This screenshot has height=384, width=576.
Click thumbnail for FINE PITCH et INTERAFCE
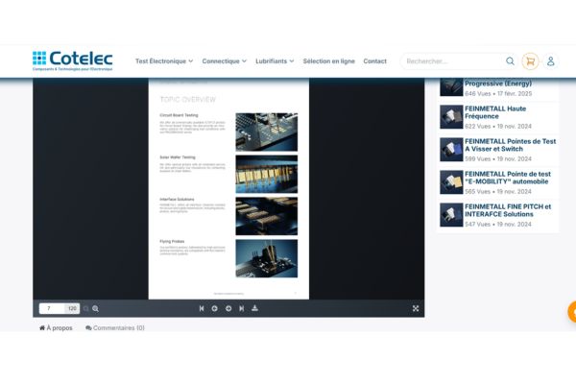coord(451,215)
